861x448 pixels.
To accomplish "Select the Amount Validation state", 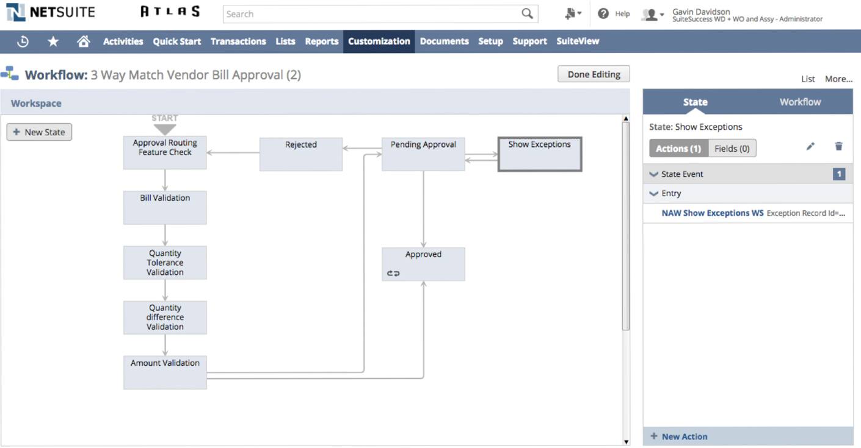I will [x=165, y=372].
